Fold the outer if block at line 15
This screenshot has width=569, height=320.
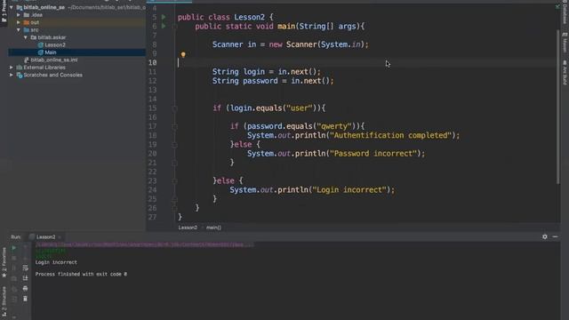(174, 108)
